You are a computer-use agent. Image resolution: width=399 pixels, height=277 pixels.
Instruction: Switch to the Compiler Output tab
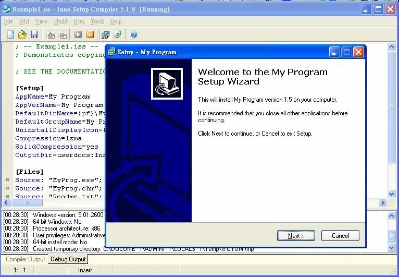[x=25, y=259]
